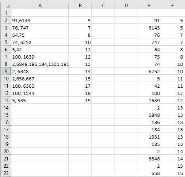Click cell B8 with value 13
Screen dimensions: 185x177
80,64
